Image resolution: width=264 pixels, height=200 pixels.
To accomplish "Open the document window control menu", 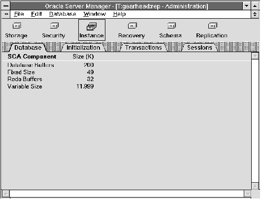I will 6,14.
